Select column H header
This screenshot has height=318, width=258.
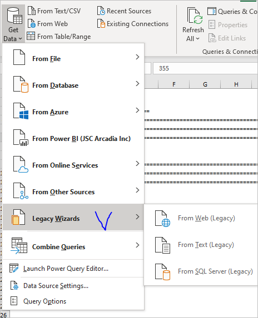236,84
